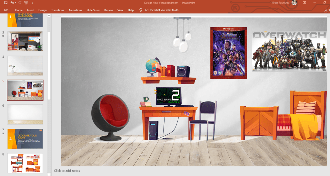
Task: Click the Redo icon in title bar
Action: 19,3
